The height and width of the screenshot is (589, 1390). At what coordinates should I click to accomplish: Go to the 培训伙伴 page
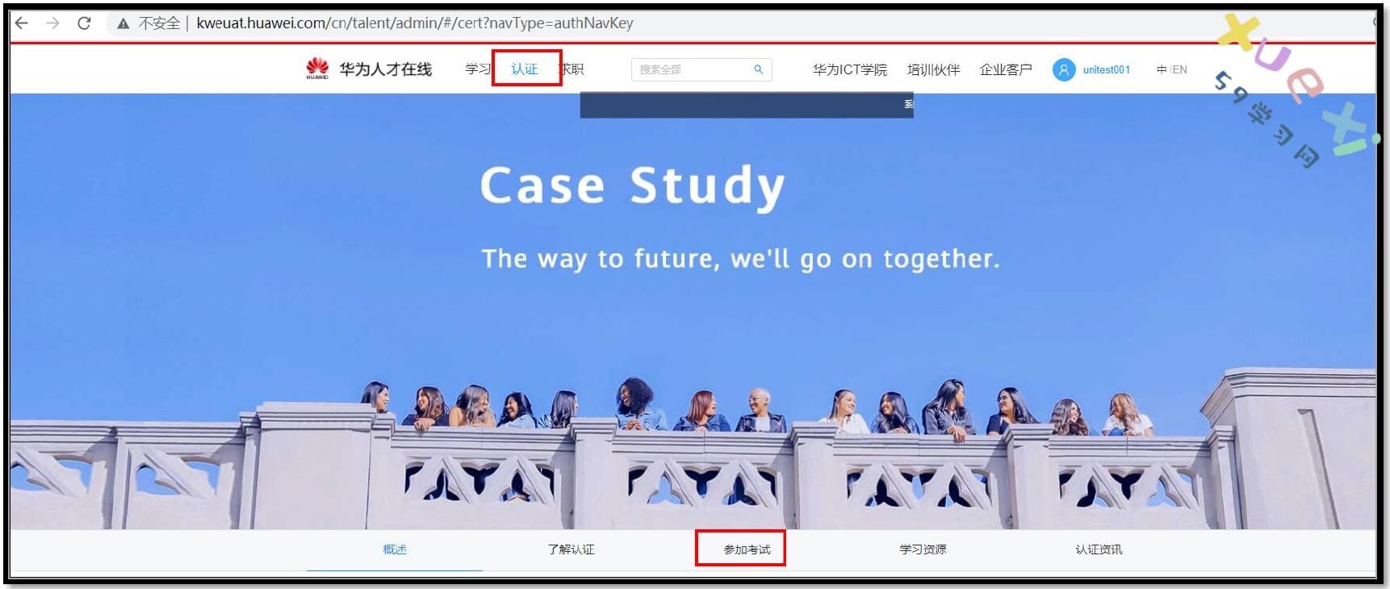coord(933,69)
